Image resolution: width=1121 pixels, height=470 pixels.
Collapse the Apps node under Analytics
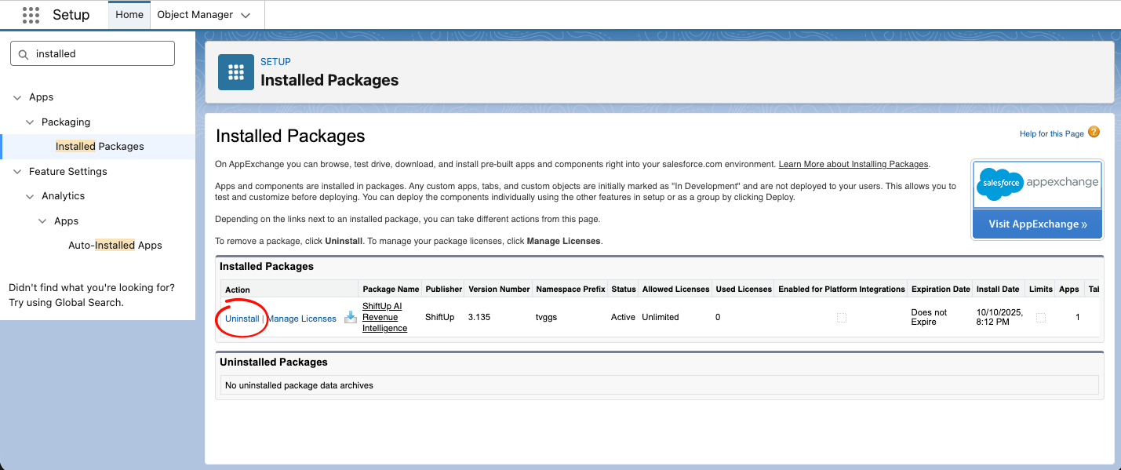pos(42,221)
